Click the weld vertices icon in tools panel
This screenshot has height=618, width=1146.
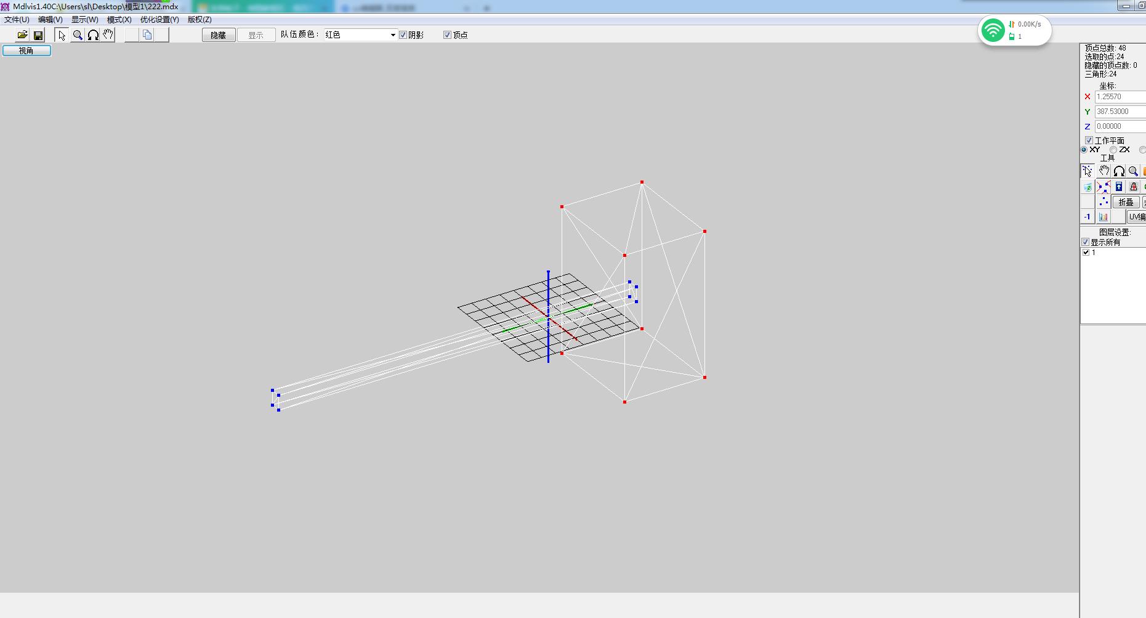[1103, 187]
